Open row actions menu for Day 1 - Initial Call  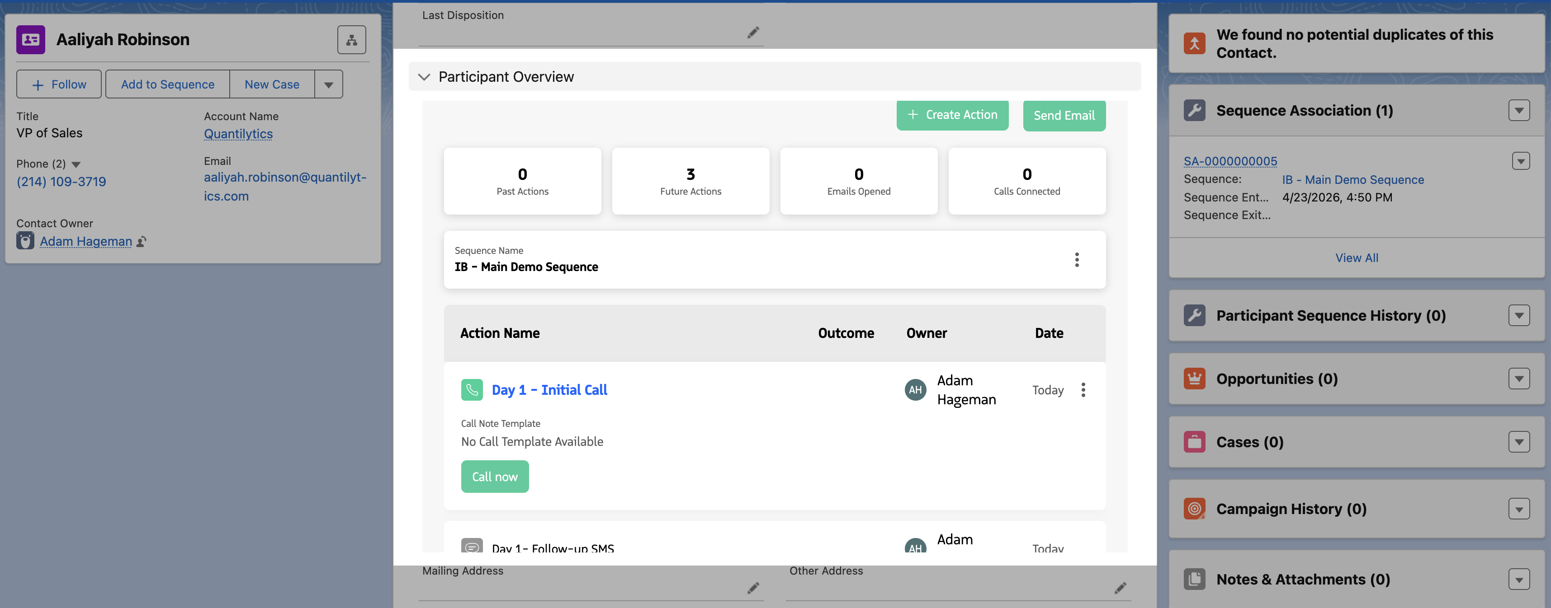point(1083,390)
